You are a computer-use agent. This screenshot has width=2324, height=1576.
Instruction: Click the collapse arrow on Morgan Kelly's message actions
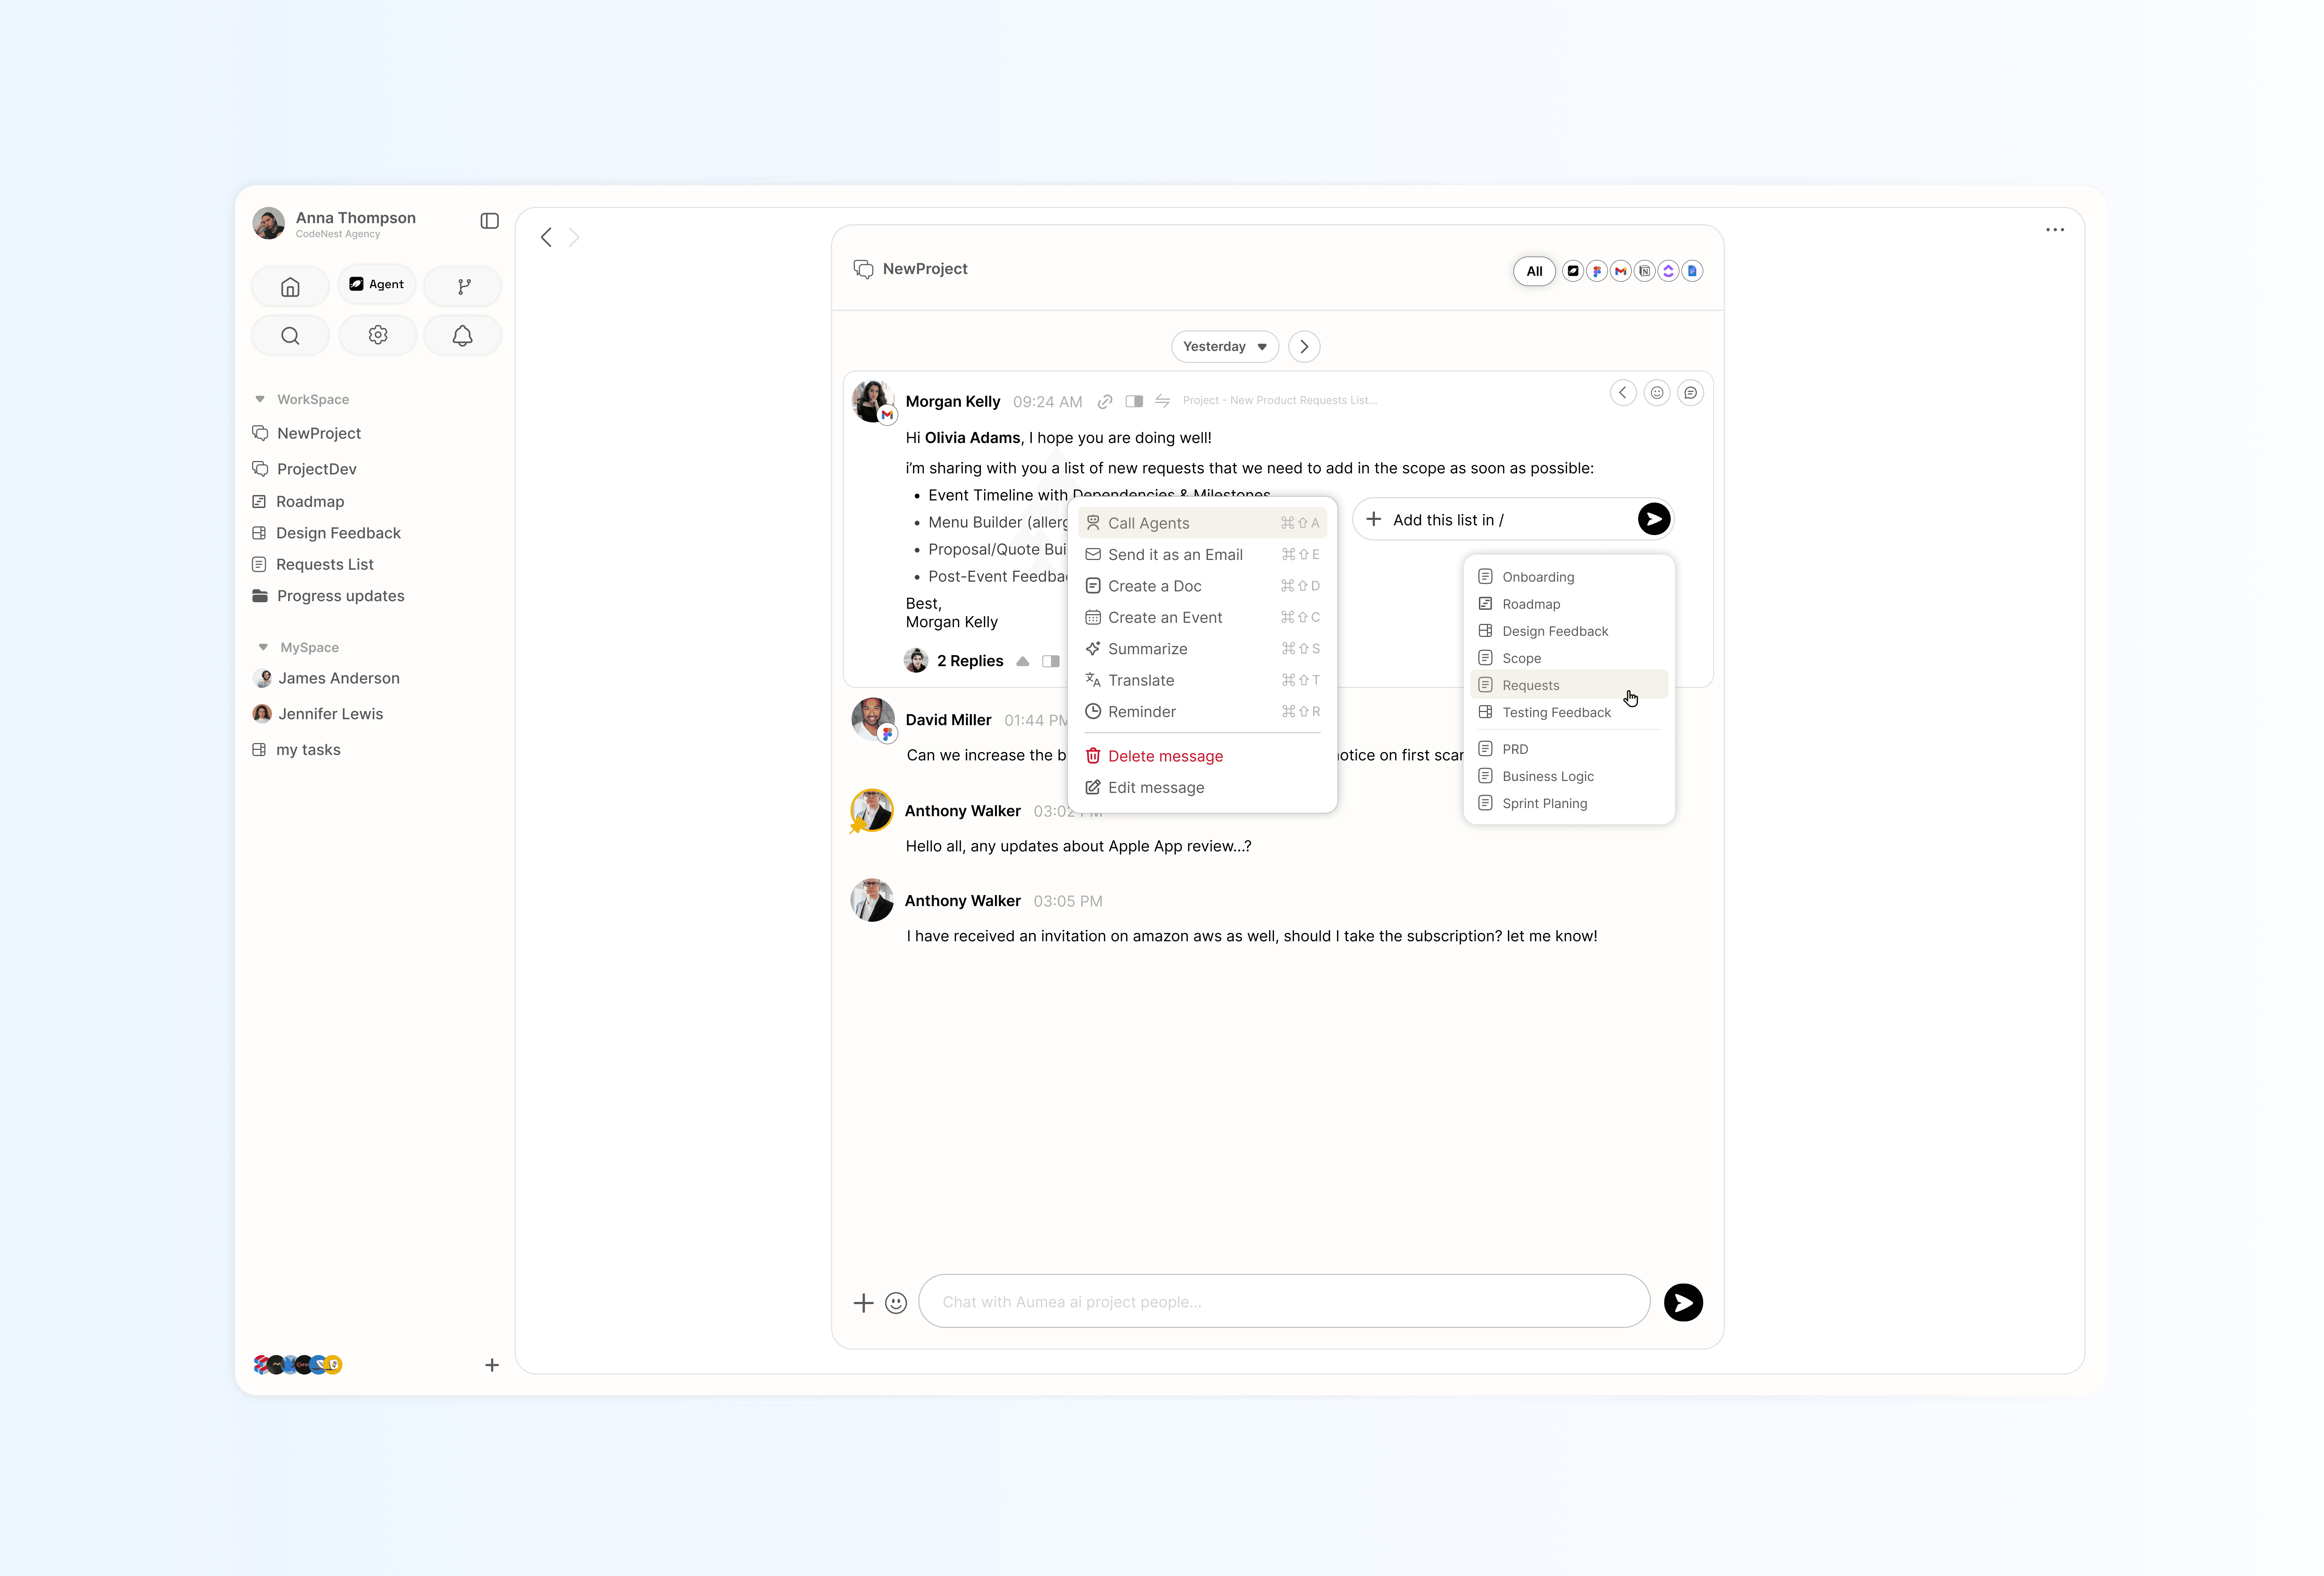click(x=1623, y=393)
